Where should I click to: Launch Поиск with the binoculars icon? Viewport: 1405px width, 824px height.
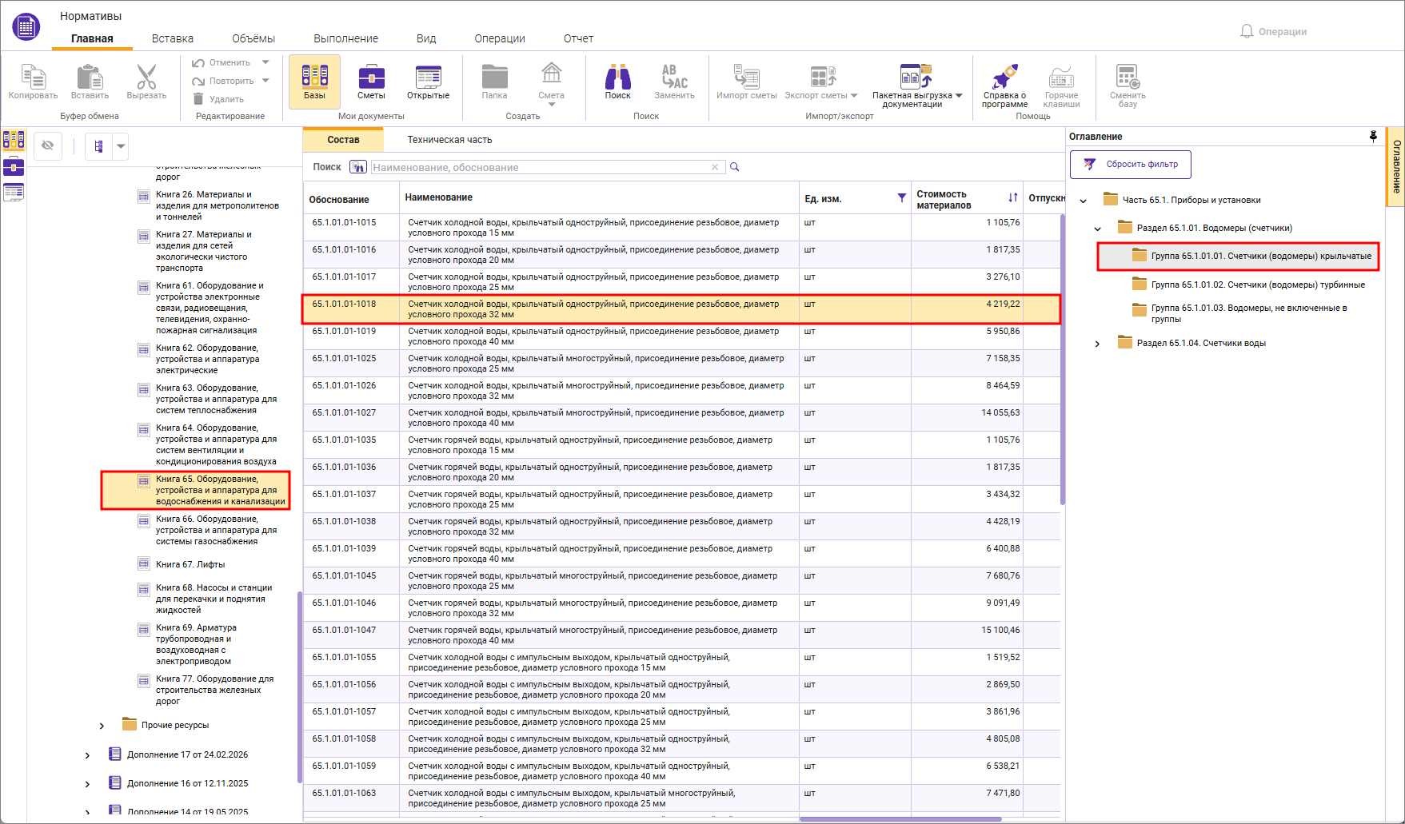[x=617, y=77]
